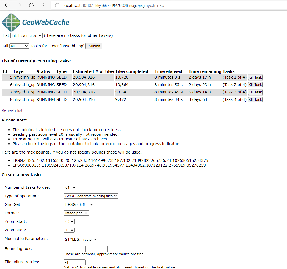287x269 pixels.
Task: Kill Task 1 of 4
Action: tap(255, 77)
